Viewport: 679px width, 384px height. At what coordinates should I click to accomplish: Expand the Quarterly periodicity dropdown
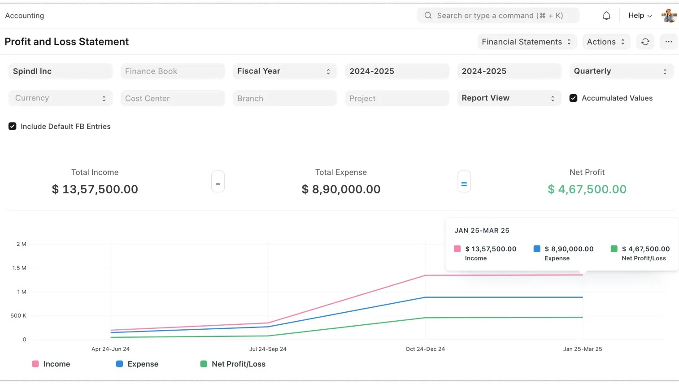point(621,71)
